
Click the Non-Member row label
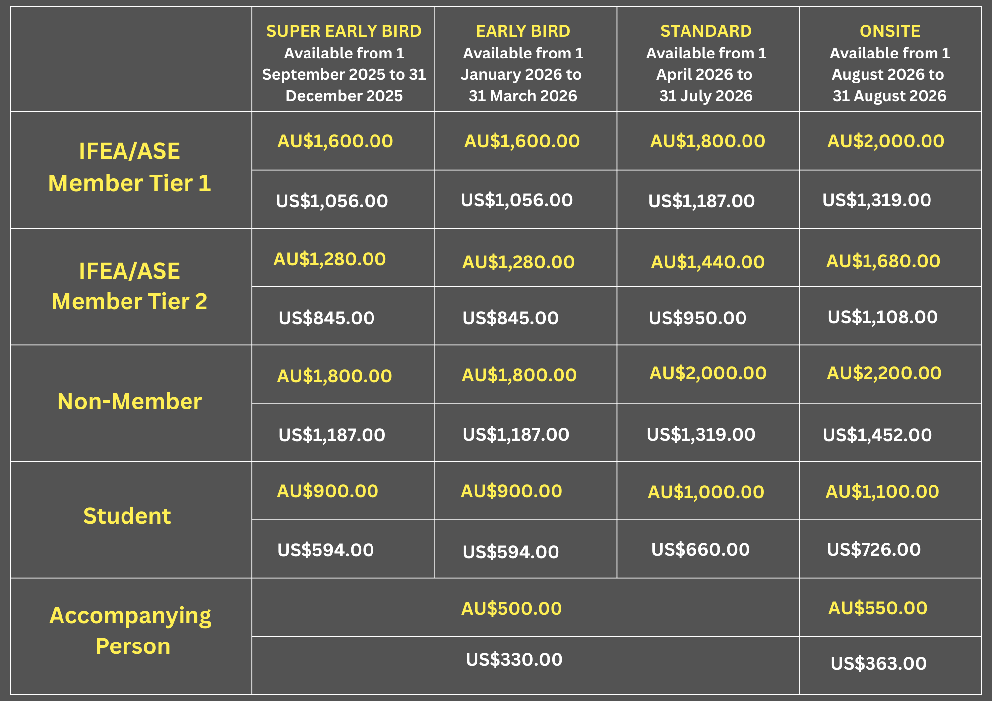coord(129,402)
